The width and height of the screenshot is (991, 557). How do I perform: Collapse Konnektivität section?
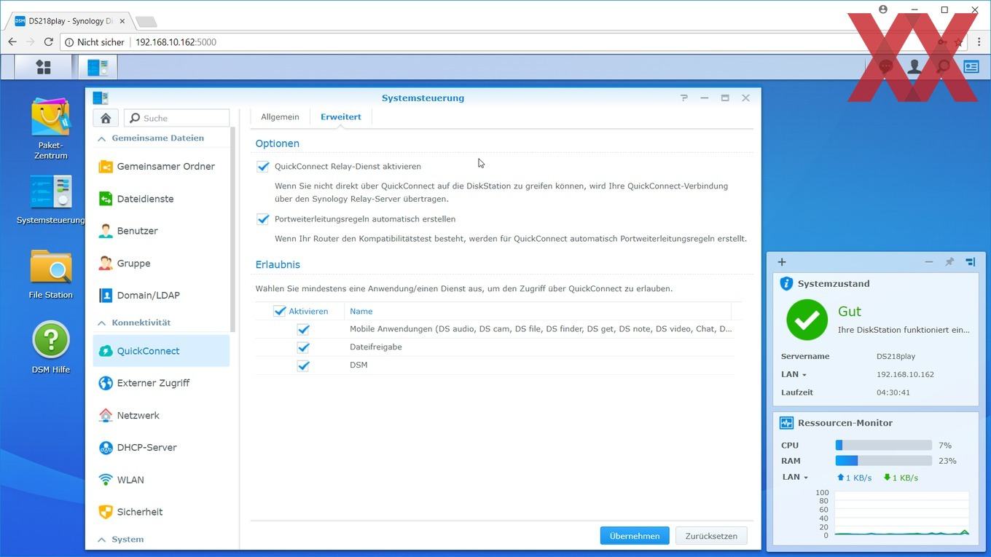coord(102,323)
